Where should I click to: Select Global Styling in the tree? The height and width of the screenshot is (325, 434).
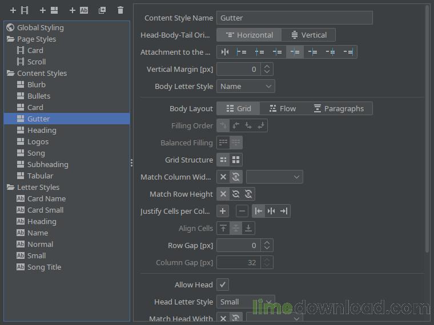coord(40,27)
